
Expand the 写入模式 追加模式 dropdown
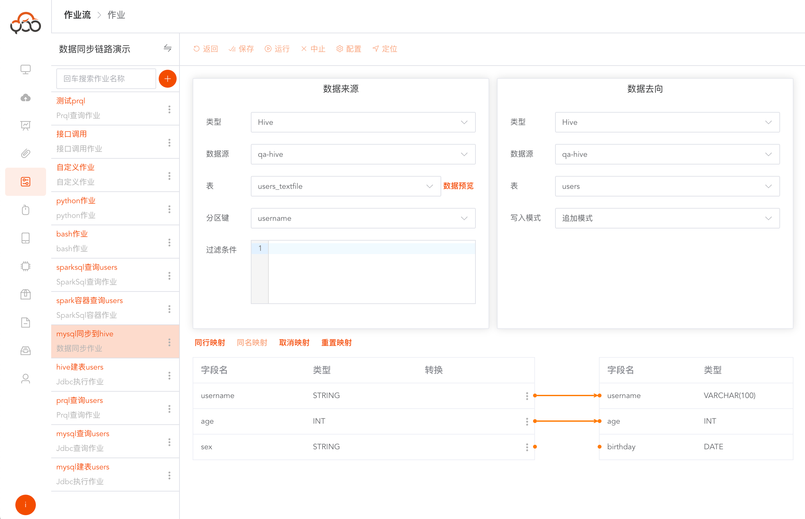pos(667,219)
